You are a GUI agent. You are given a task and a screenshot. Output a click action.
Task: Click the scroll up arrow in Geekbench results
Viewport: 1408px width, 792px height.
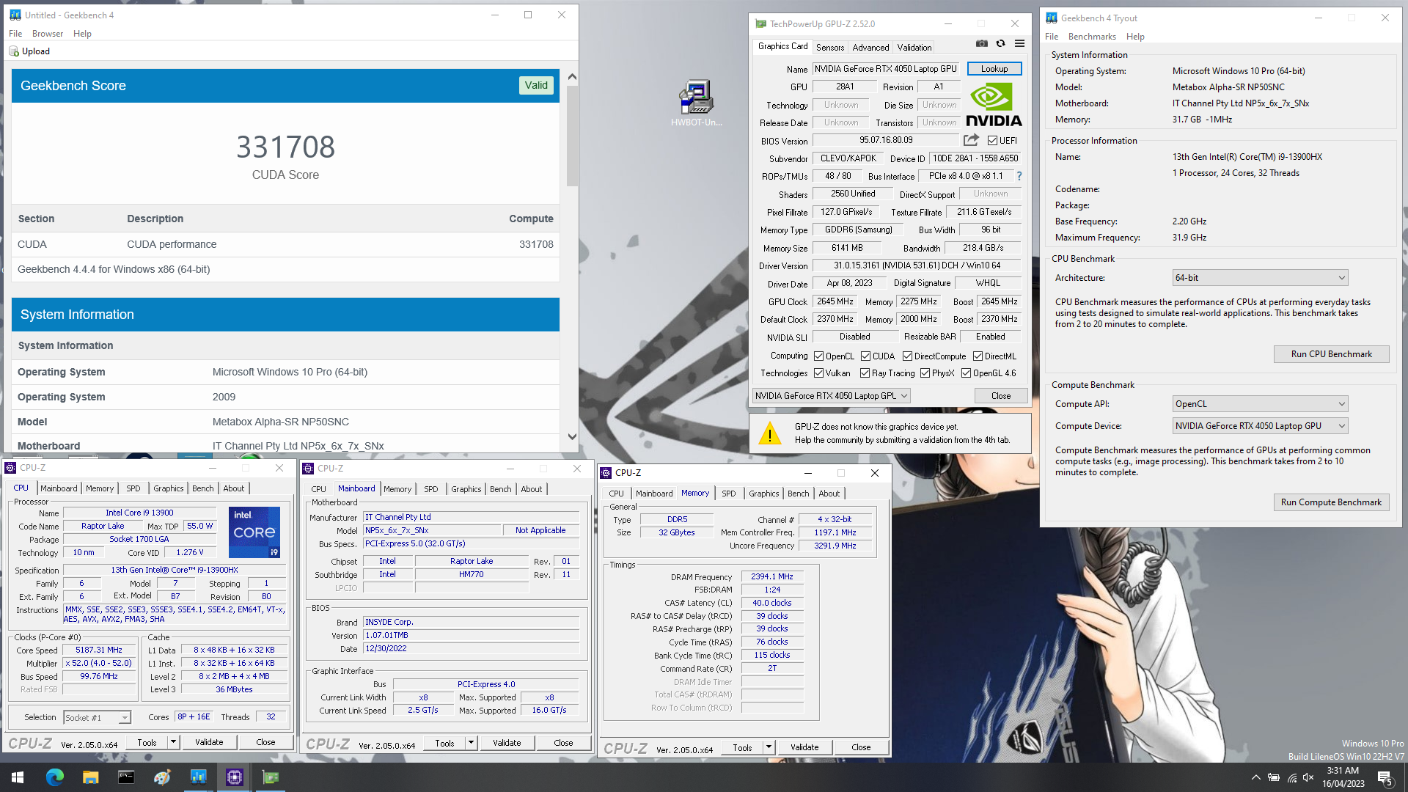tap(572, 76)
